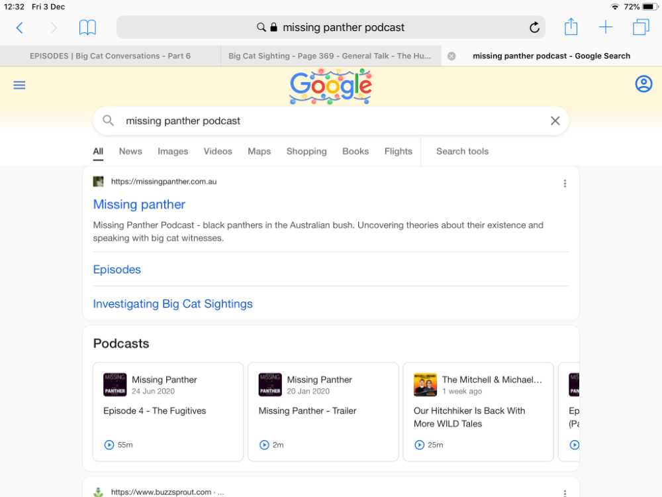Tap the 12:32 clock in status bar
The height and width of the screenshot is (497, 662).
[x=14, y=7]
